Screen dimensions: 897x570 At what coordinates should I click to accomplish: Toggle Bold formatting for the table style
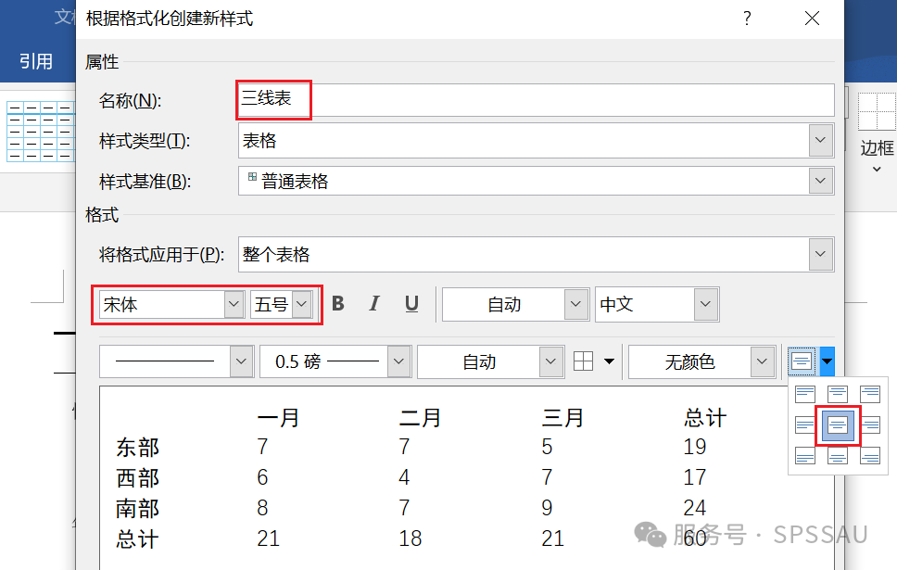pyautogui.click(x=337, y=304)
